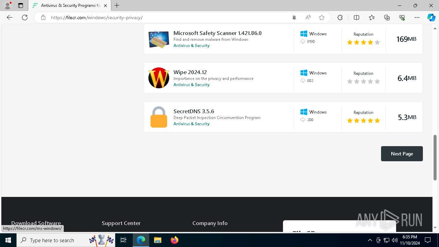The width and height of the screenshot is (439, 247).
Task: Click the SecretDNS padlock thumbnail
Action: coord(159,117)
